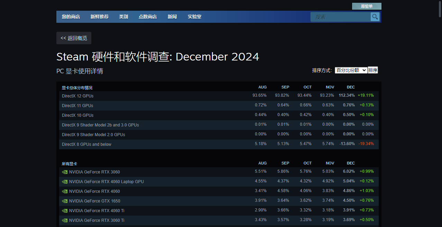Click the NVIDIA icon beside GeForce RTX 3060
The image size is (442, 227).
pos(65,172)
